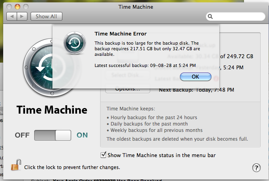Click the 'Time Machine keeps:' heading

coord(131,109)
